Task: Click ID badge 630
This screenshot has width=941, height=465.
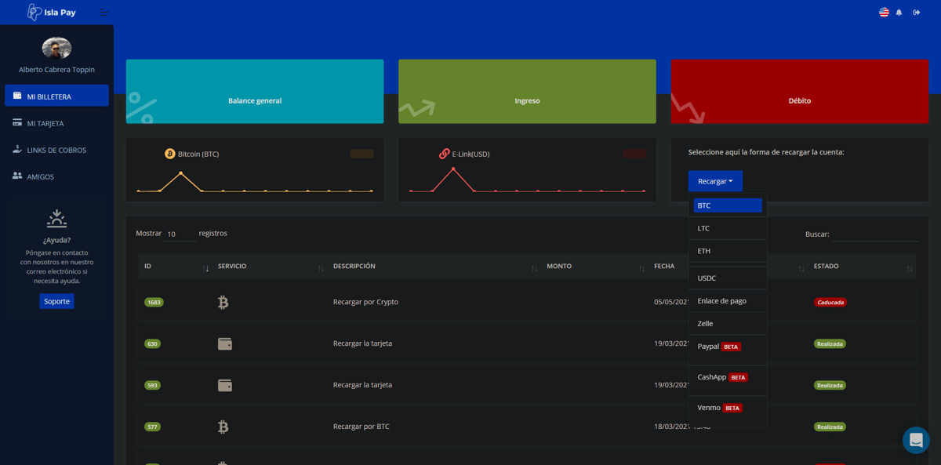Action: tap(152, 343)
